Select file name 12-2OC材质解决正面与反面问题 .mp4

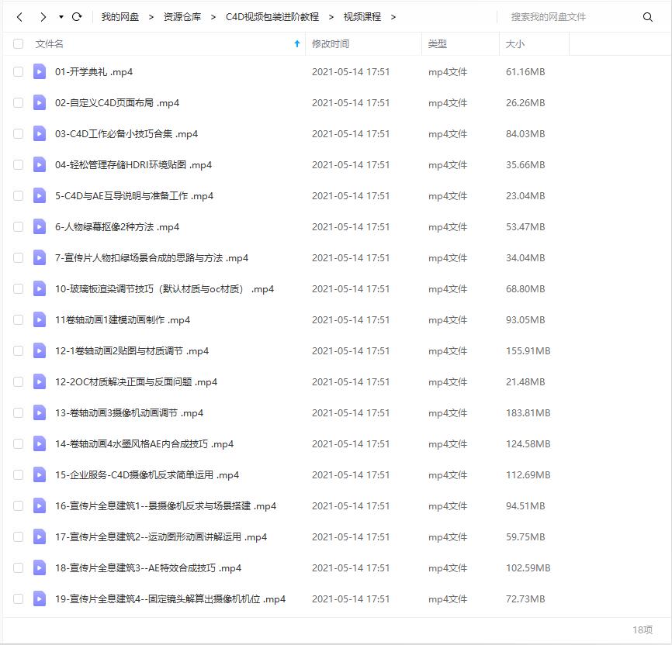[136, 381]
